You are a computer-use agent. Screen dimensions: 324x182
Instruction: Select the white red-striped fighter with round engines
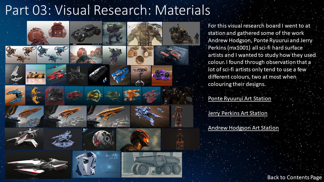click(x=24, y=139)
